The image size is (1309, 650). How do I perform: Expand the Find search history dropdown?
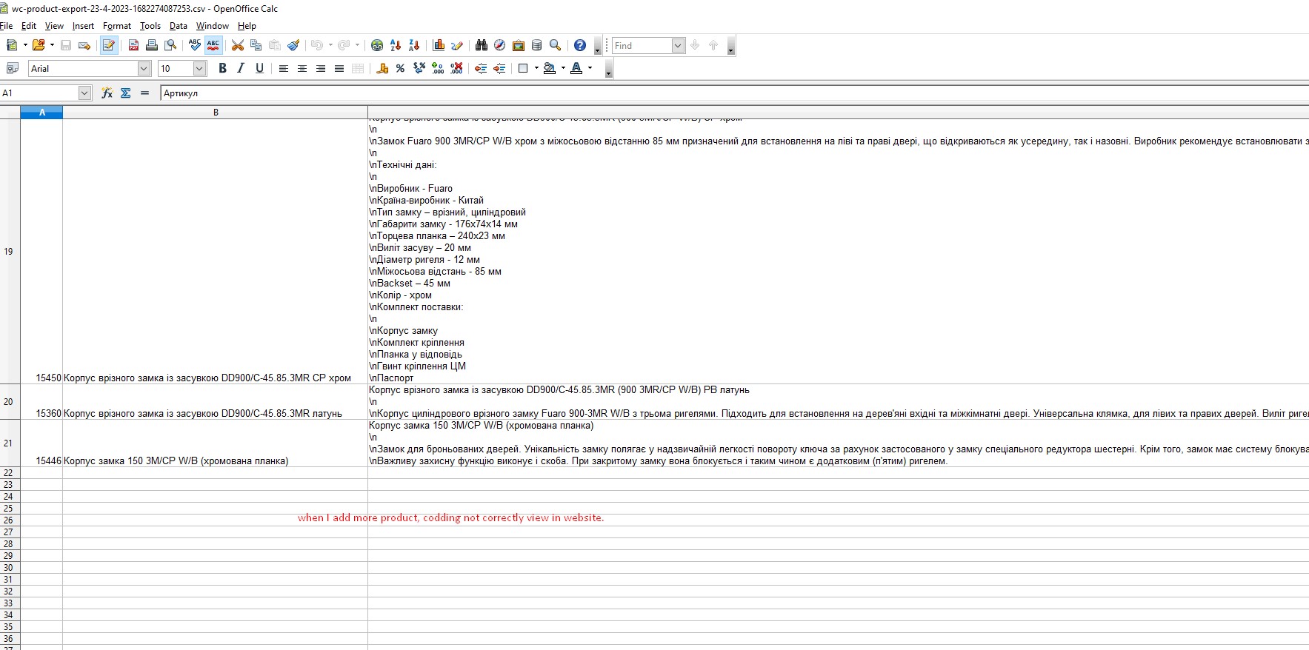pos(678,46)
